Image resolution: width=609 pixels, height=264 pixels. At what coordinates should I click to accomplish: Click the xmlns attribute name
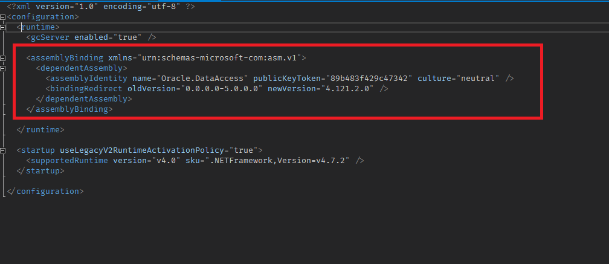click(120, 58)
